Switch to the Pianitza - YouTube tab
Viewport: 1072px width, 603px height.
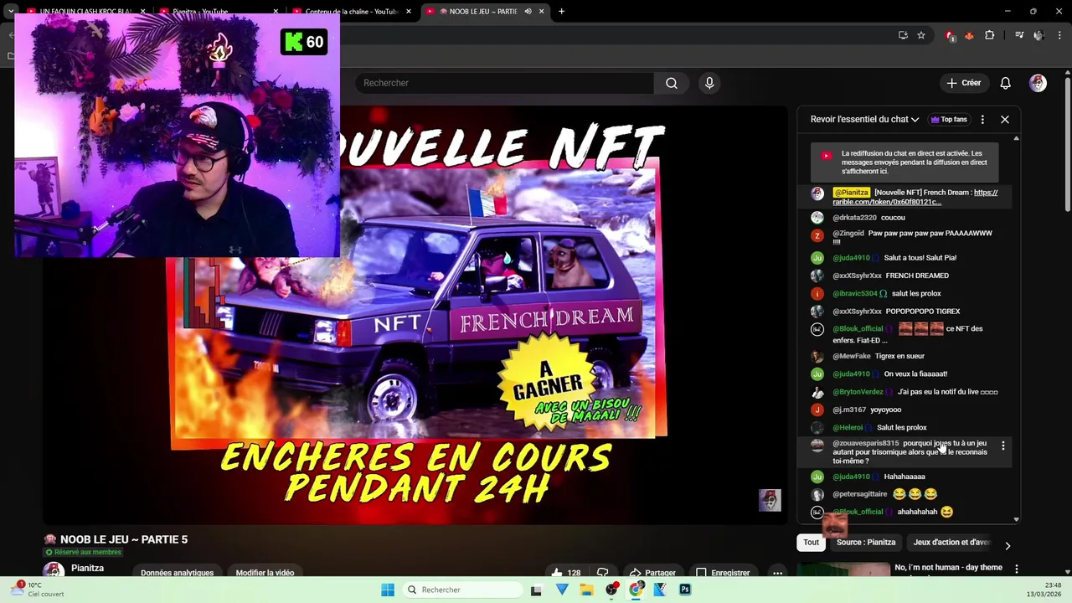coord(218,12)
